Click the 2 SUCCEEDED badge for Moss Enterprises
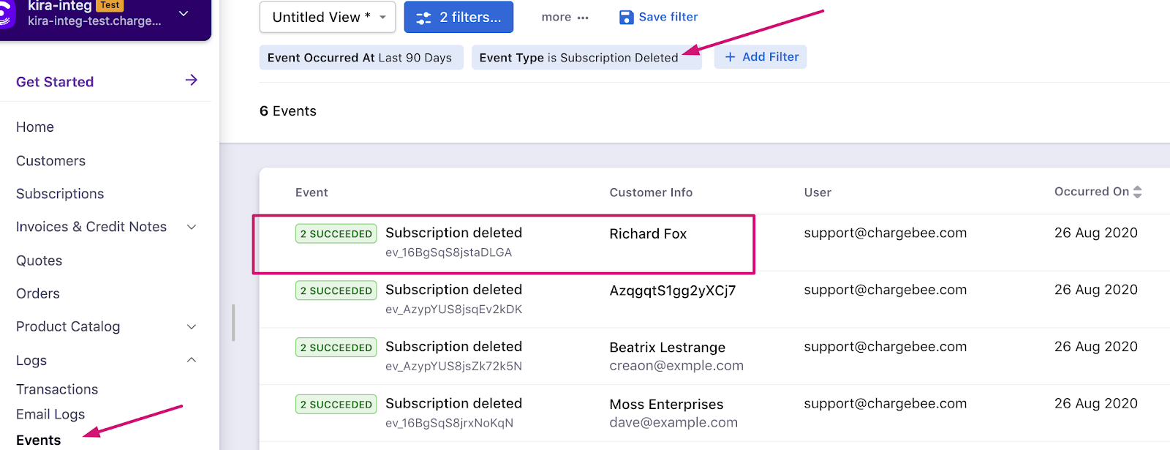The height and width of the screenshot is (450, 1170). coord(336,404)
